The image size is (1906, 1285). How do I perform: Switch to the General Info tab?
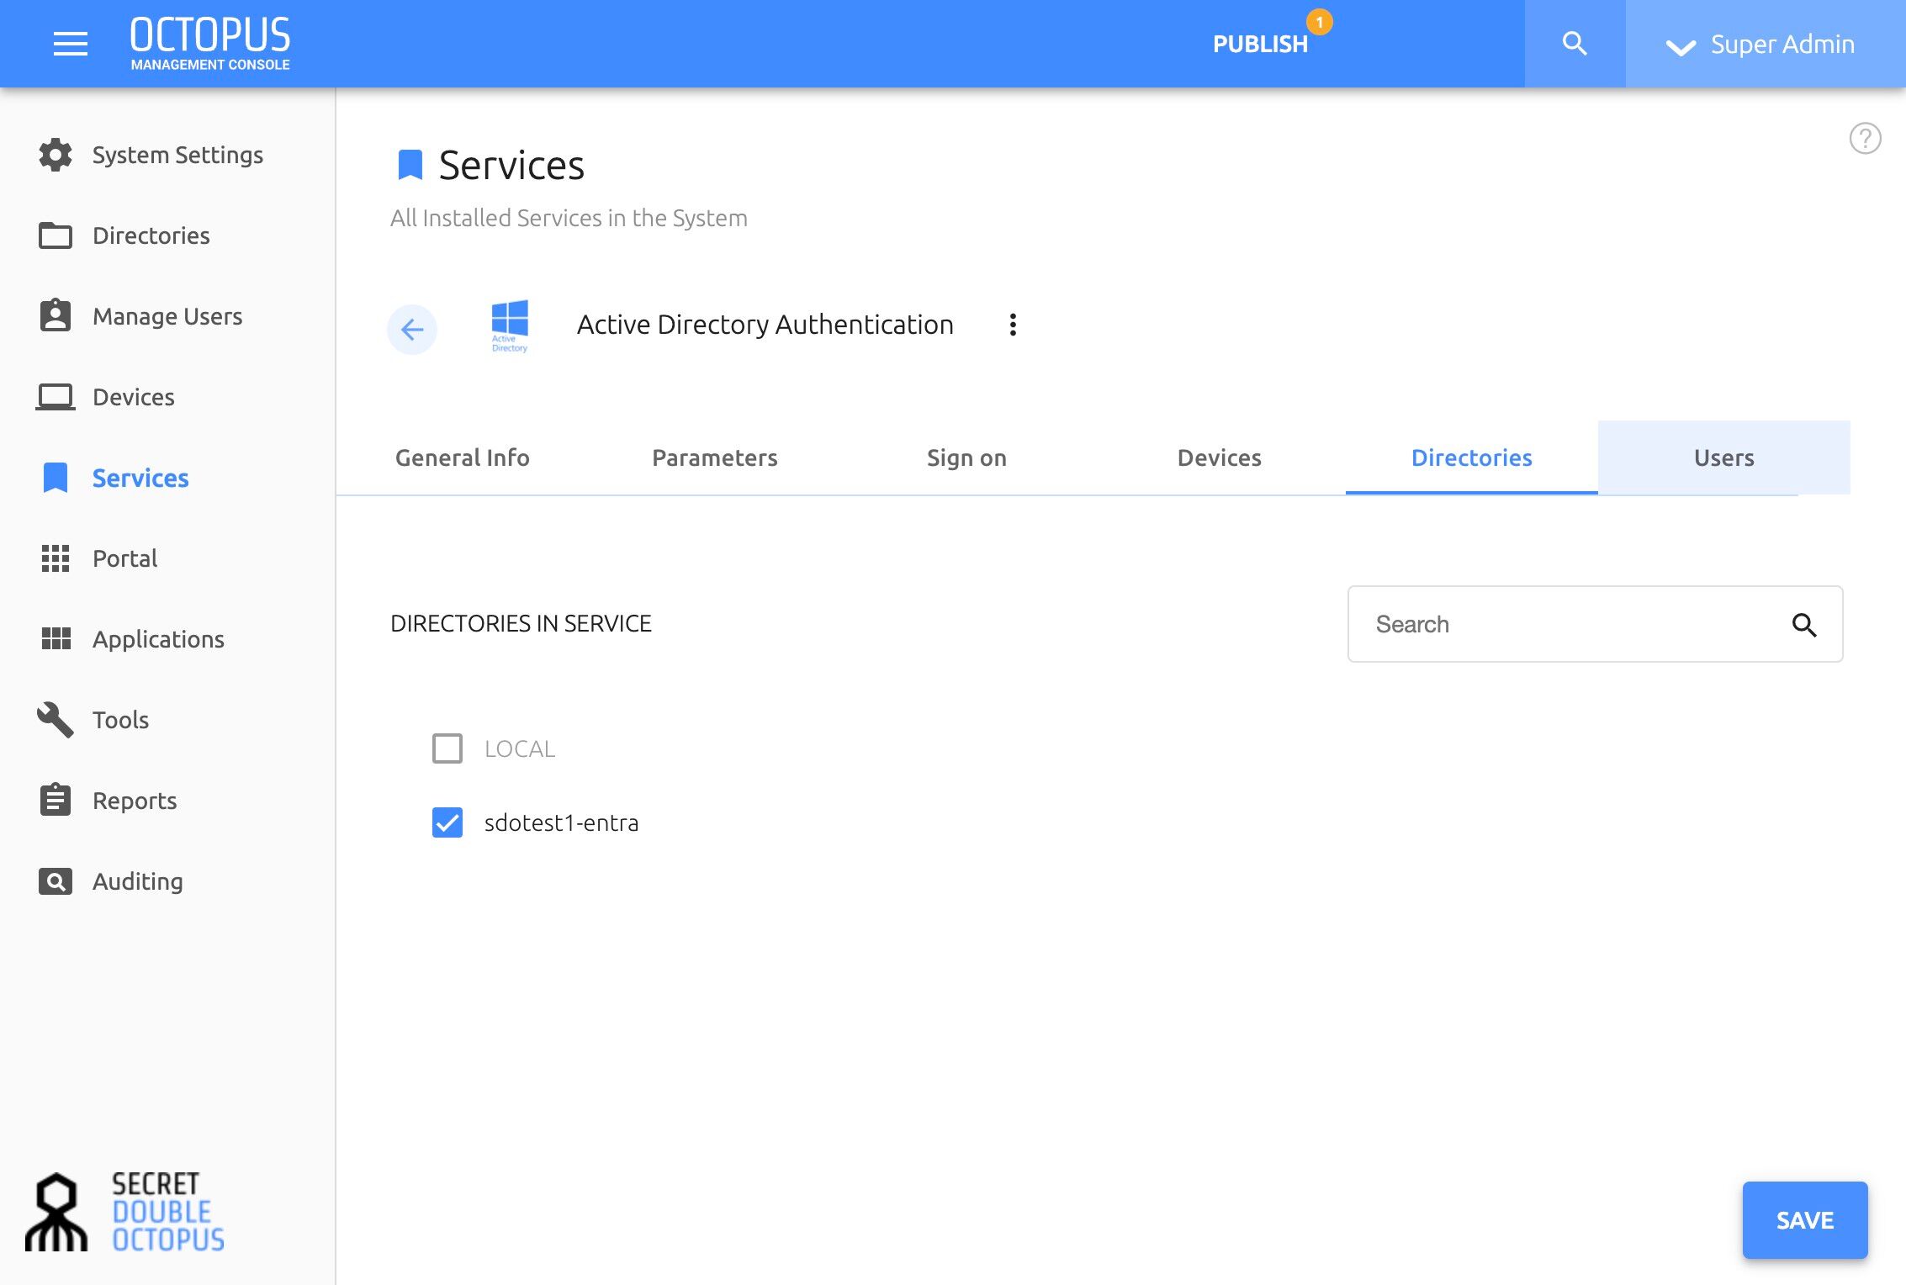point(463,457)
